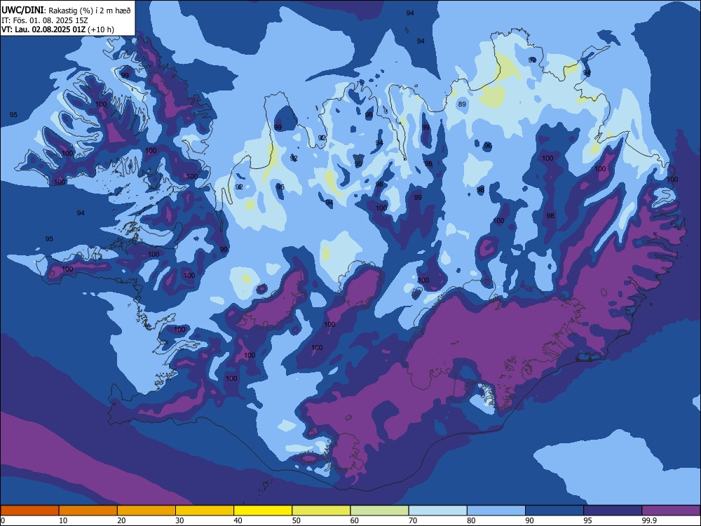Click the "50" legend label
This screenshot has height=526, width=701.
[297, 520]
